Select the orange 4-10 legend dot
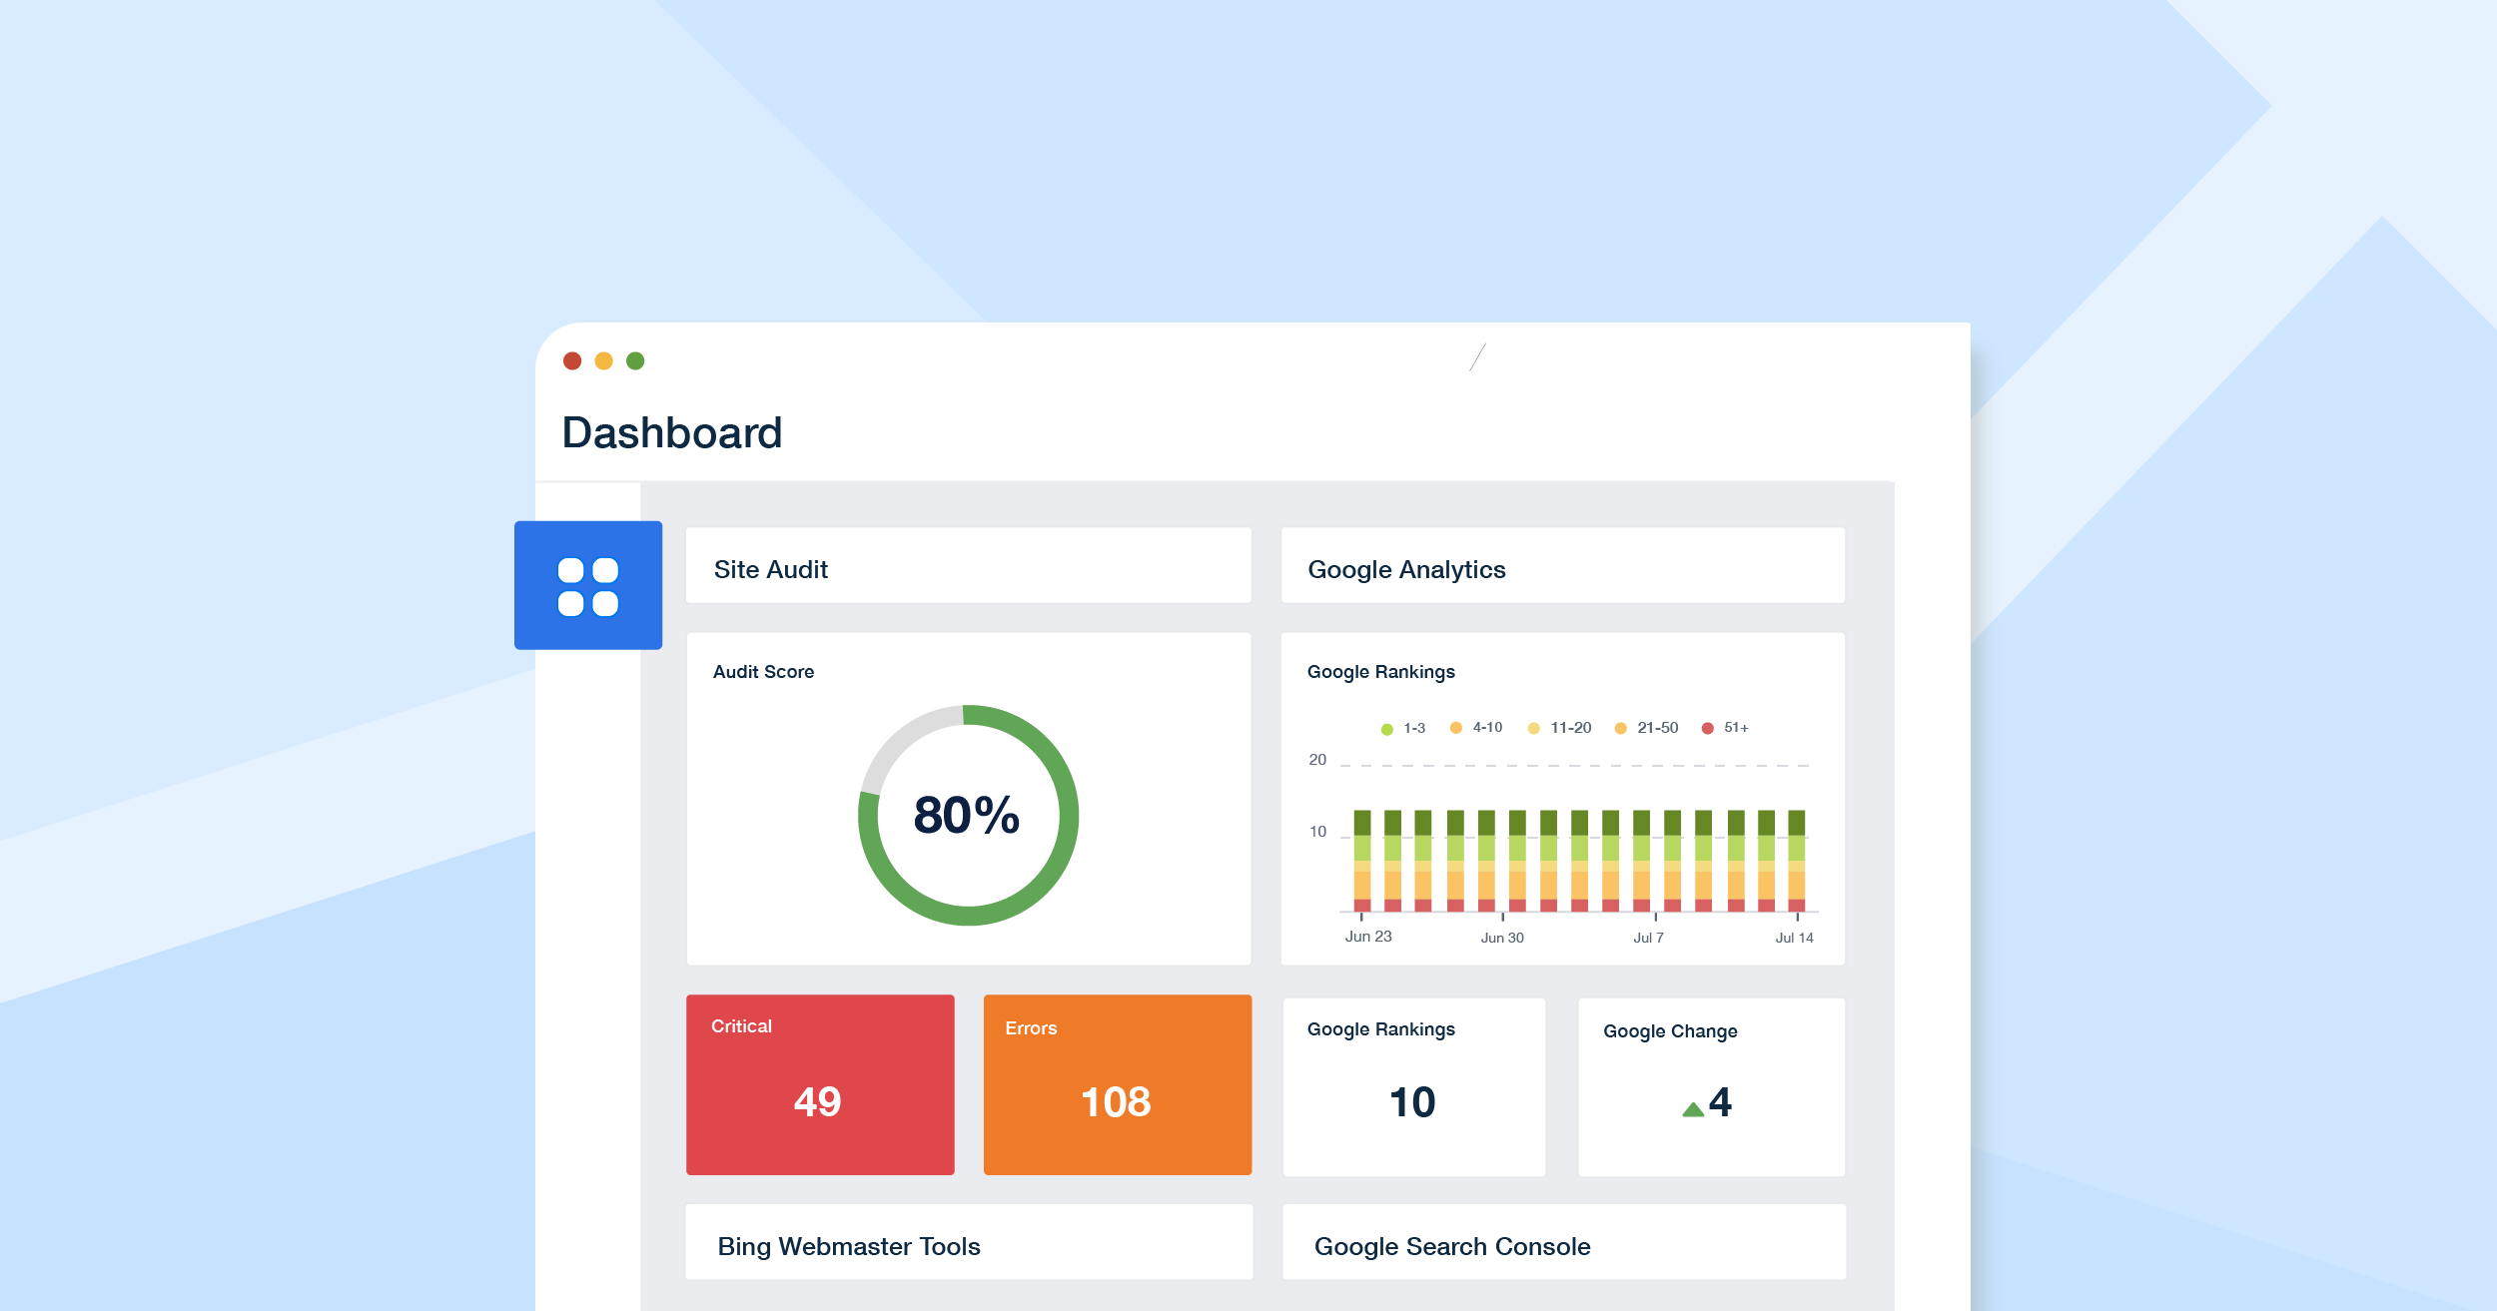The height and width of the screenshot is (1311, 2497). click(1455, 727)
